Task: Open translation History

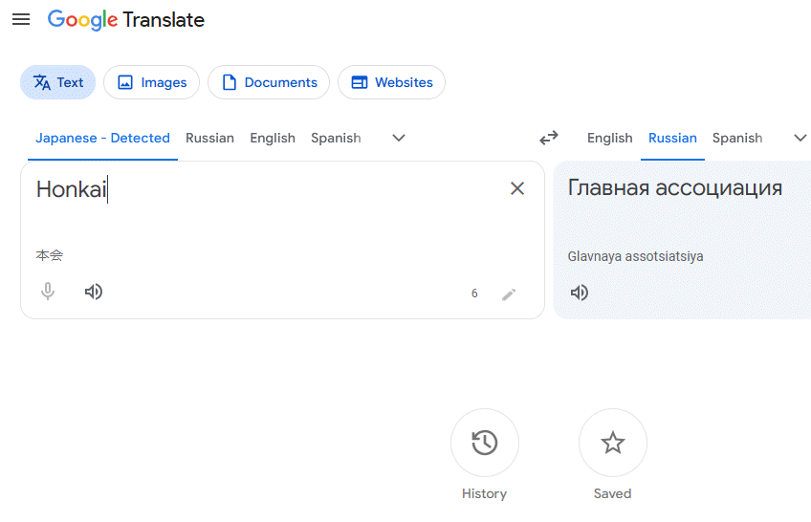Action: [x=484, y=443]
